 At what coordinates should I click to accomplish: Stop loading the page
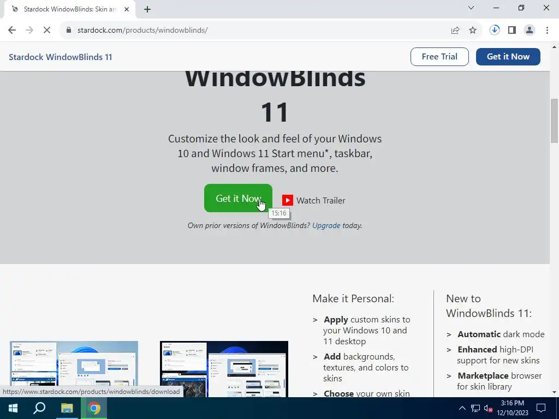click(x=47, y=31)
